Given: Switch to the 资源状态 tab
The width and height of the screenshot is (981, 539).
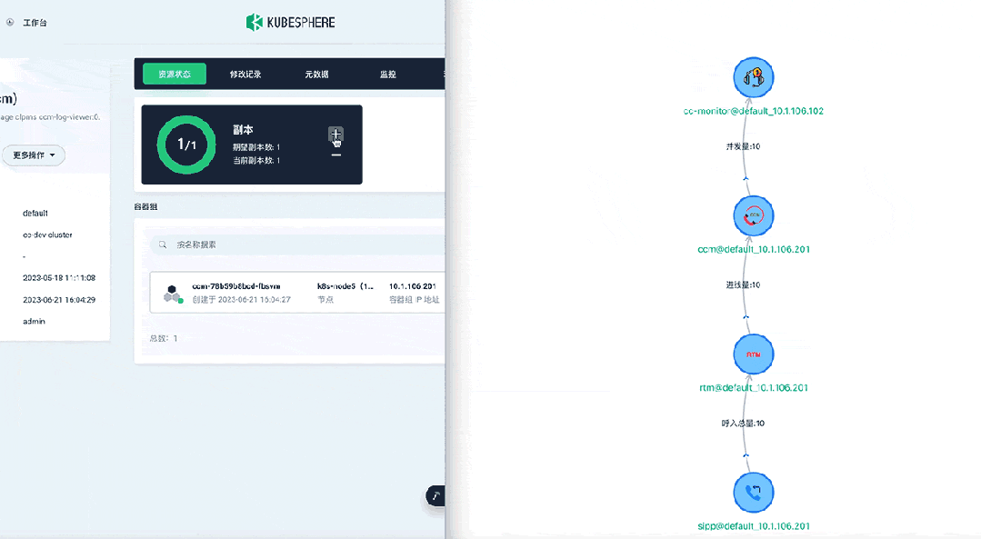Looking at the screenshot, I should (175, 75).
